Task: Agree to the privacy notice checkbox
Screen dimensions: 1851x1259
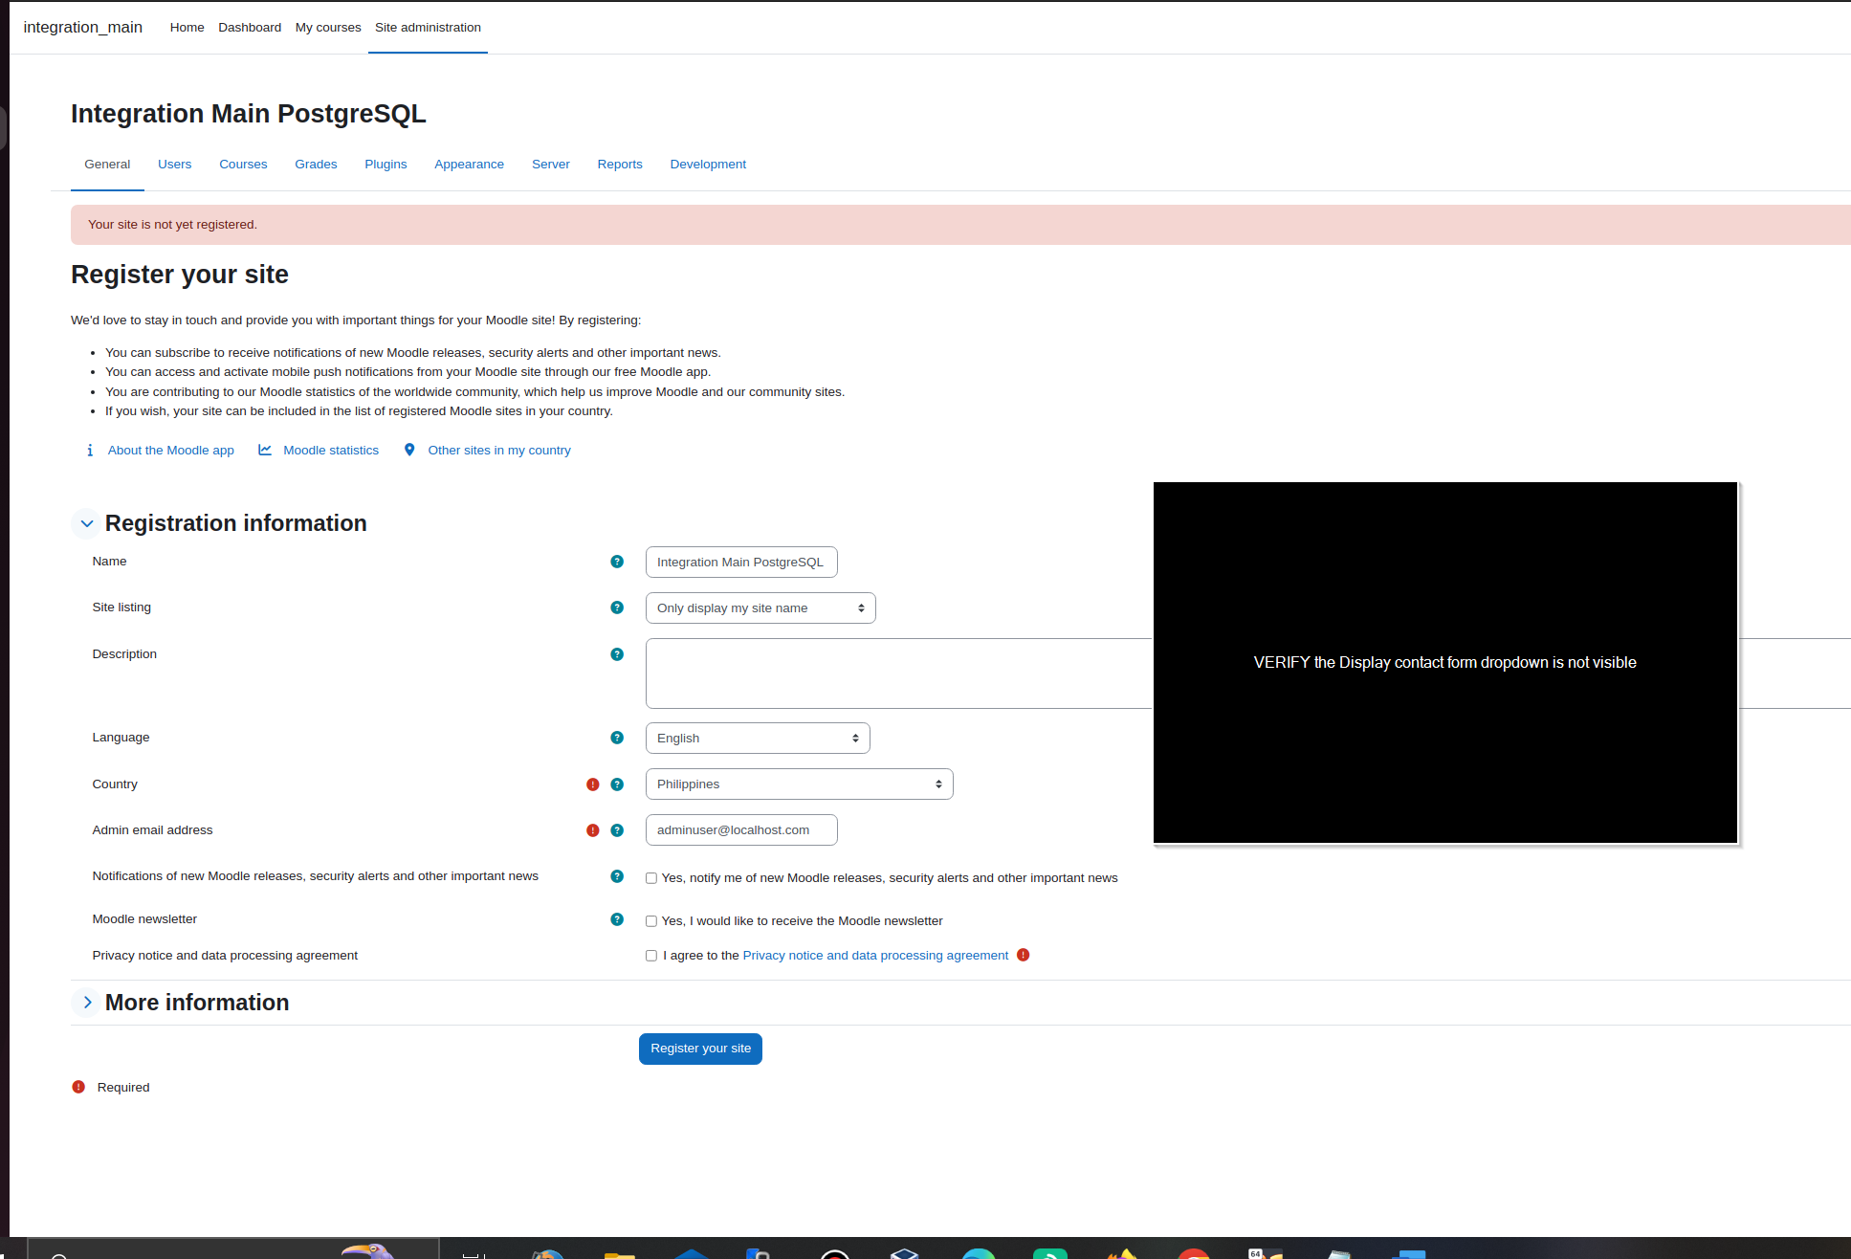Action: (x=651, y=956)
